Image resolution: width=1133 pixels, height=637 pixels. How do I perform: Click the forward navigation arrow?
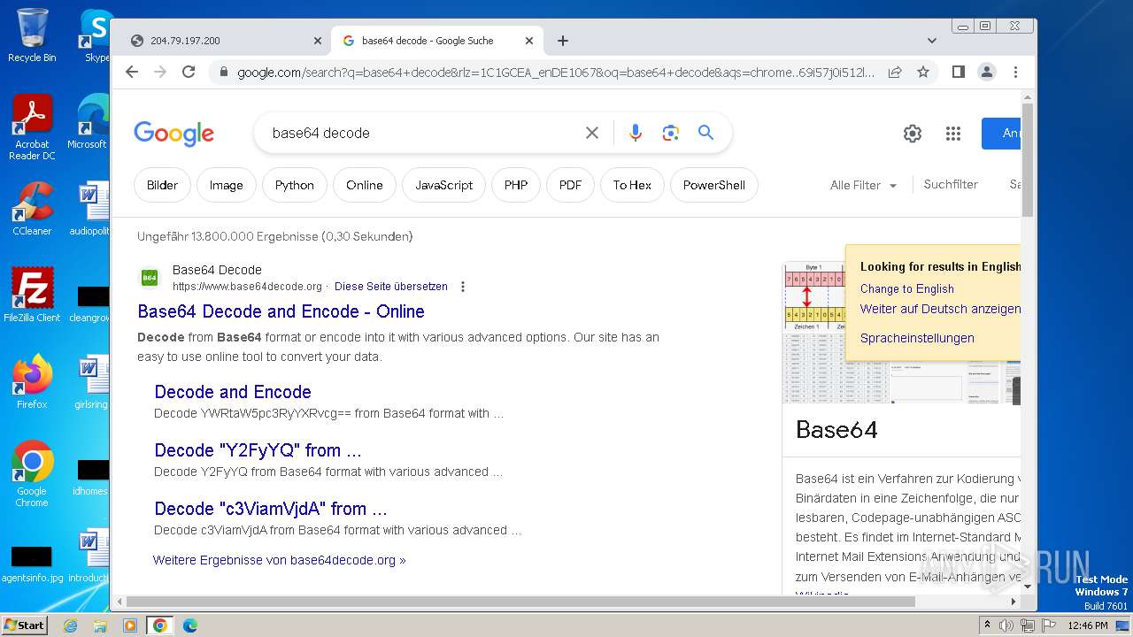point(160,72)
